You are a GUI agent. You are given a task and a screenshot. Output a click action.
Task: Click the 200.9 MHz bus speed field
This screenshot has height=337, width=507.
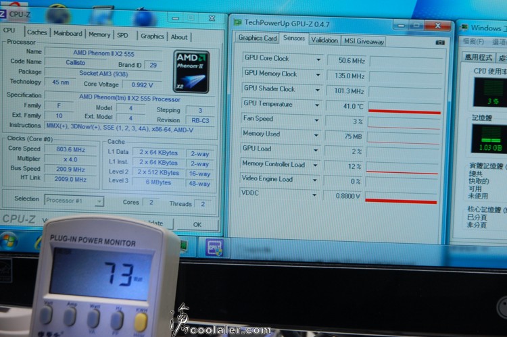(x=70, y=170)
